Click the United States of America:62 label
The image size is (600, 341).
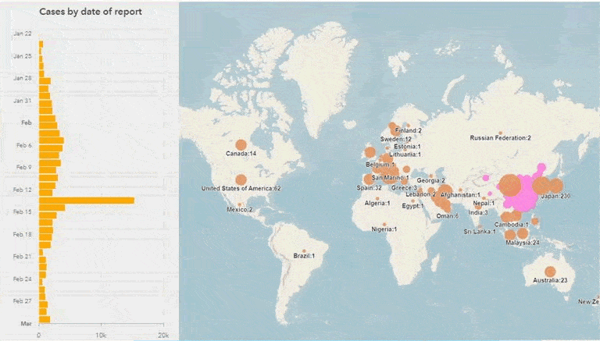point(241,189)
